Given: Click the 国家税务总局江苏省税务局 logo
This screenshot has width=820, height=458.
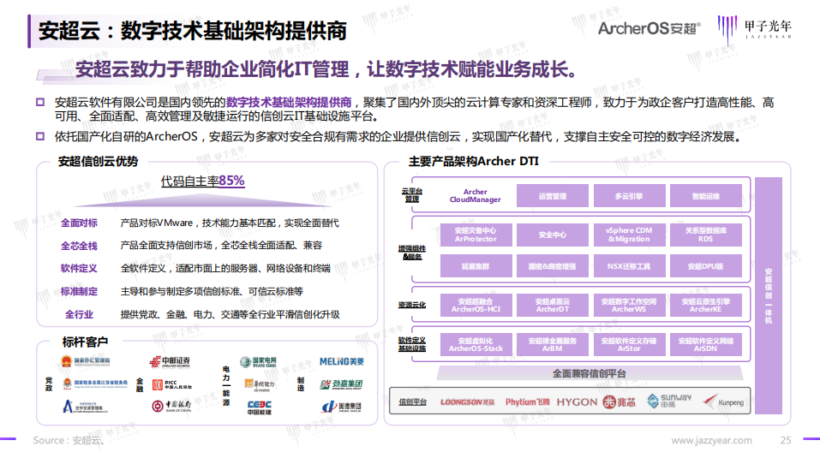Looking at the screenshot, I should [95, 384].
